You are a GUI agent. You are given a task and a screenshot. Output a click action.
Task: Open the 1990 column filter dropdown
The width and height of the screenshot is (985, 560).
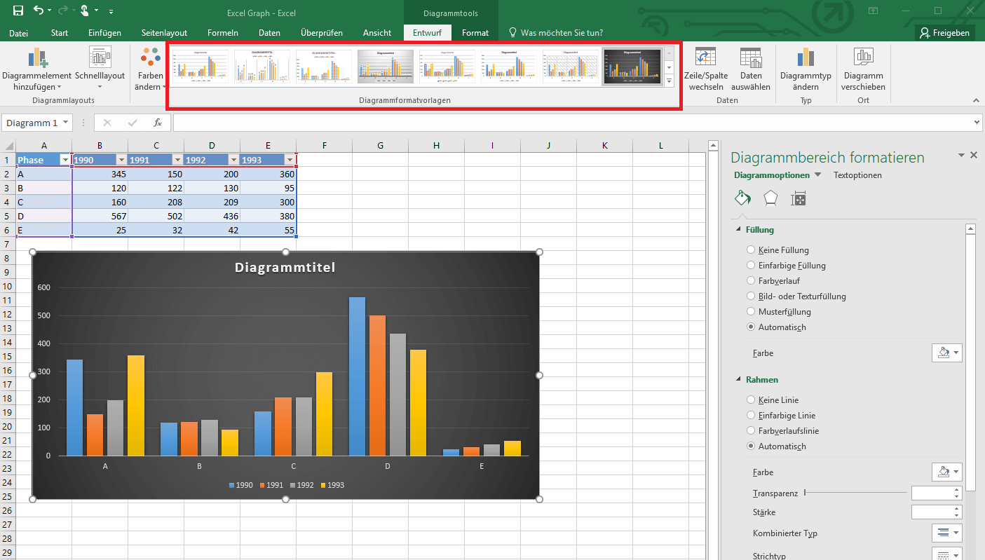coord(121,160)
